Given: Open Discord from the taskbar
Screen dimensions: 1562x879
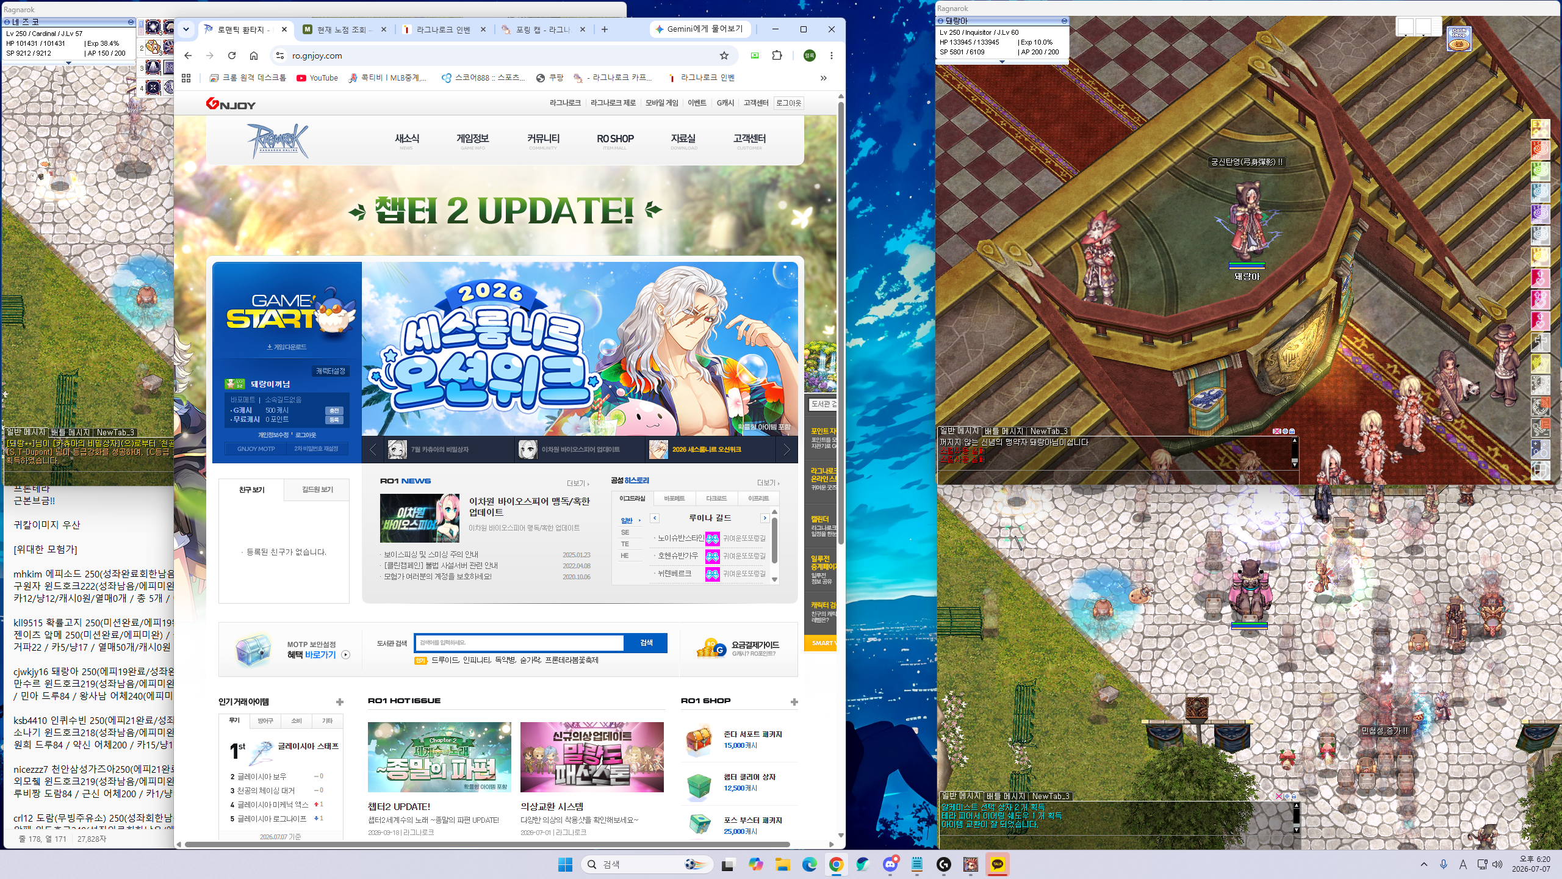Looking at the screenshot, I should 890,864.
